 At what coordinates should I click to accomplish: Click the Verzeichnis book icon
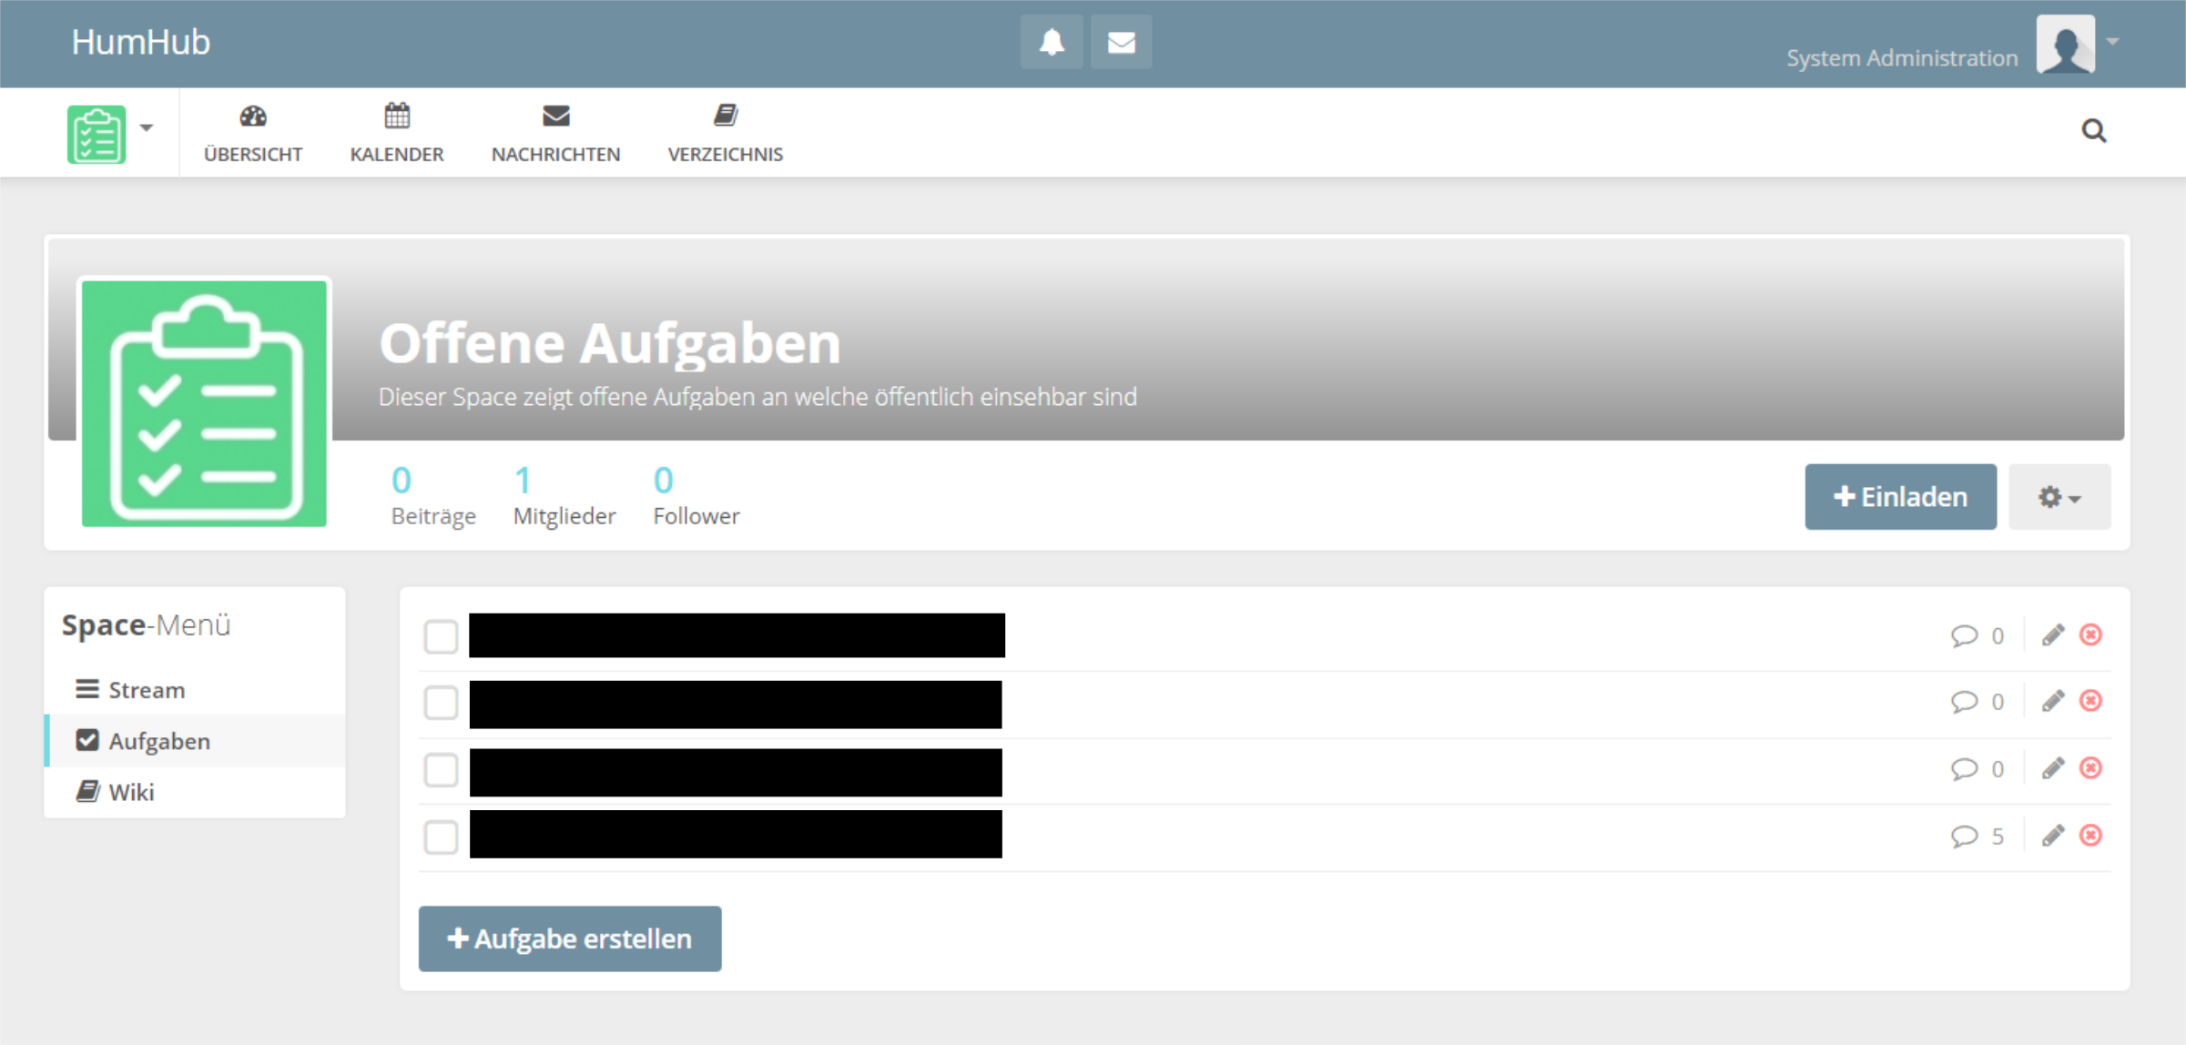pos(725,115)
